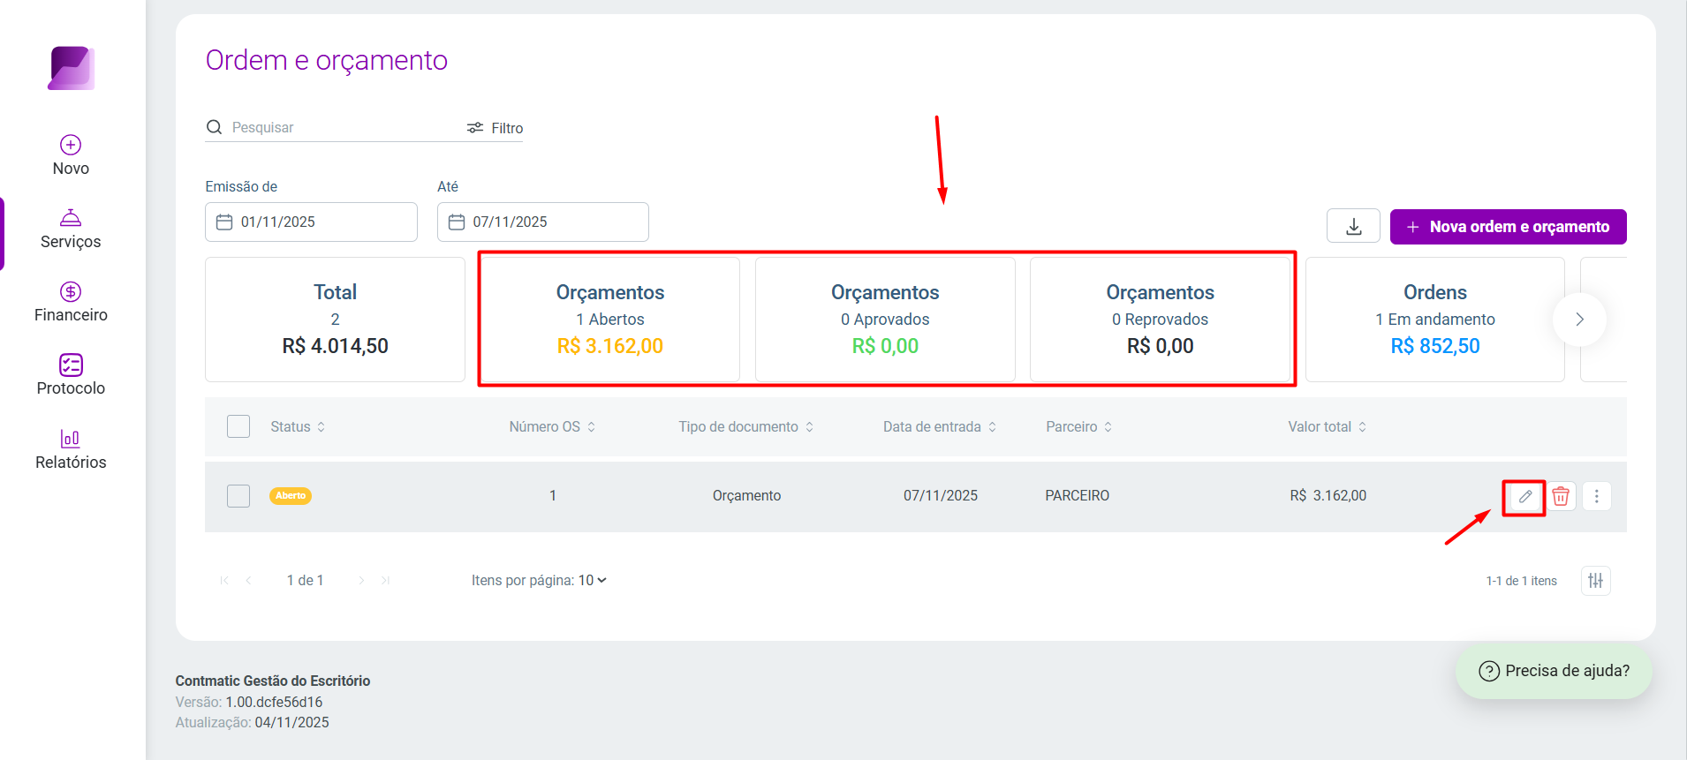Toggle the select-all header checkbox
The height and width of the screenshot is (760, 1687).
(x=238, y=426)
